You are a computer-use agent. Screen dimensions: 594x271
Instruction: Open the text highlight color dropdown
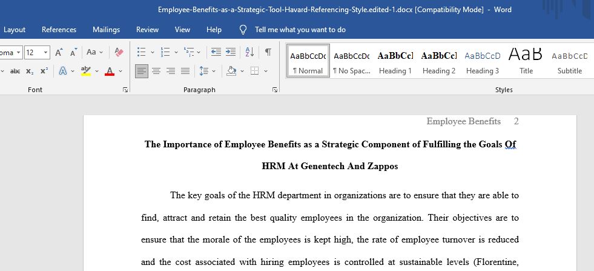click(97, 71)
